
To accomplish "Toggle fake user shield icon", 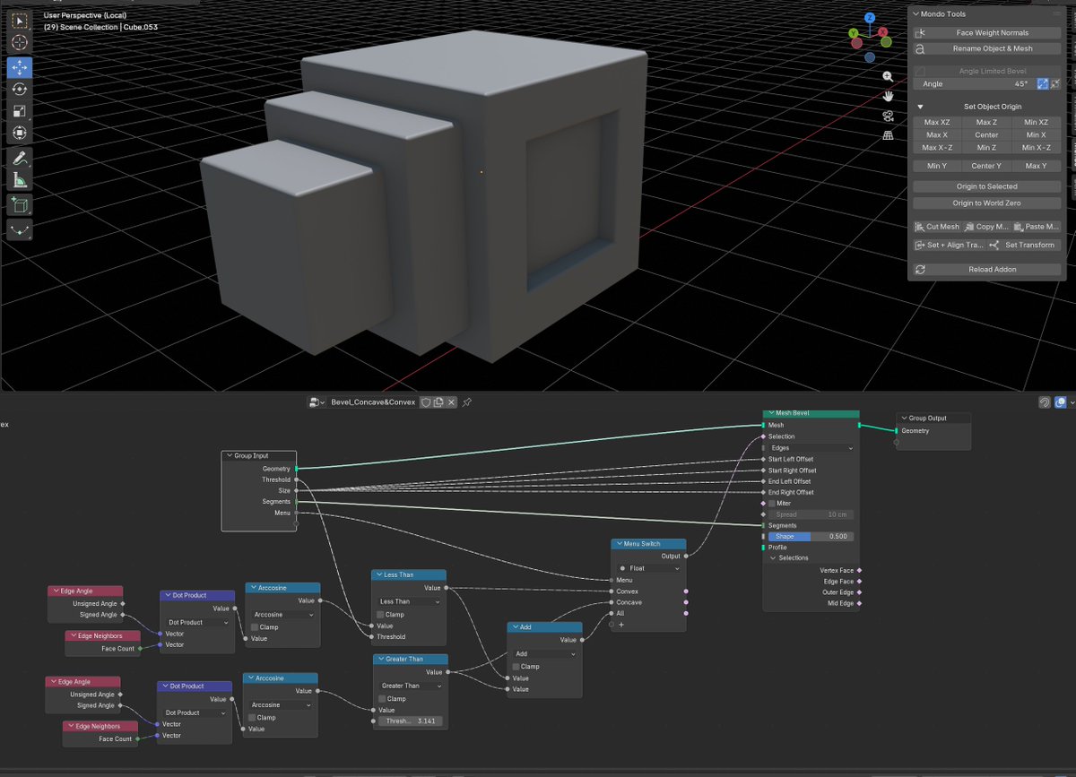I will (x=426, y=402).
